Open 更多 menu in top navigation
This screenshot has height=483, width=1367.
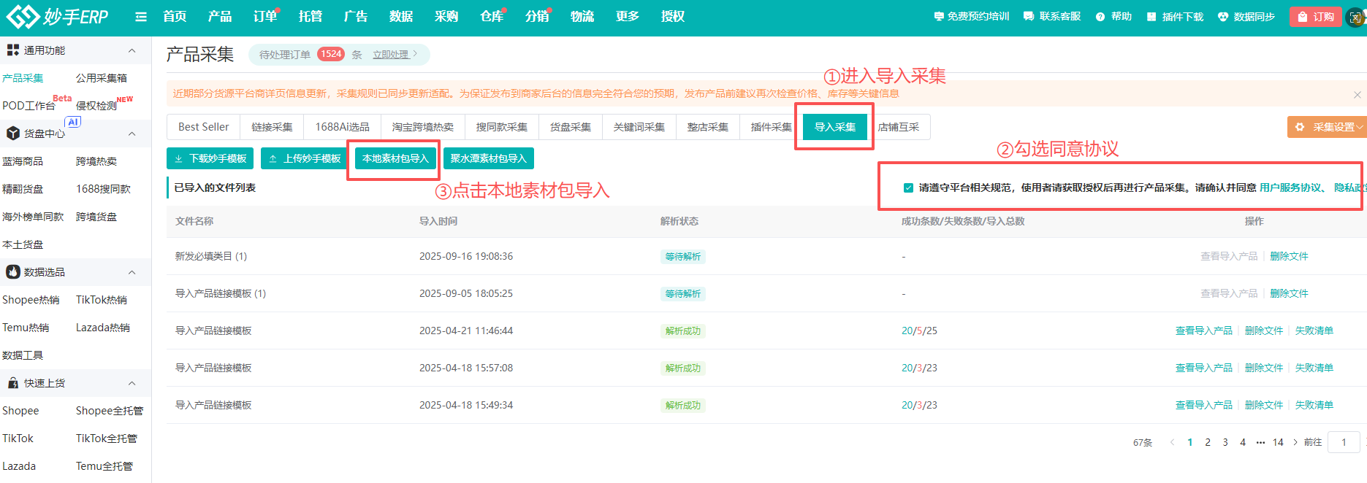(628, 16)
